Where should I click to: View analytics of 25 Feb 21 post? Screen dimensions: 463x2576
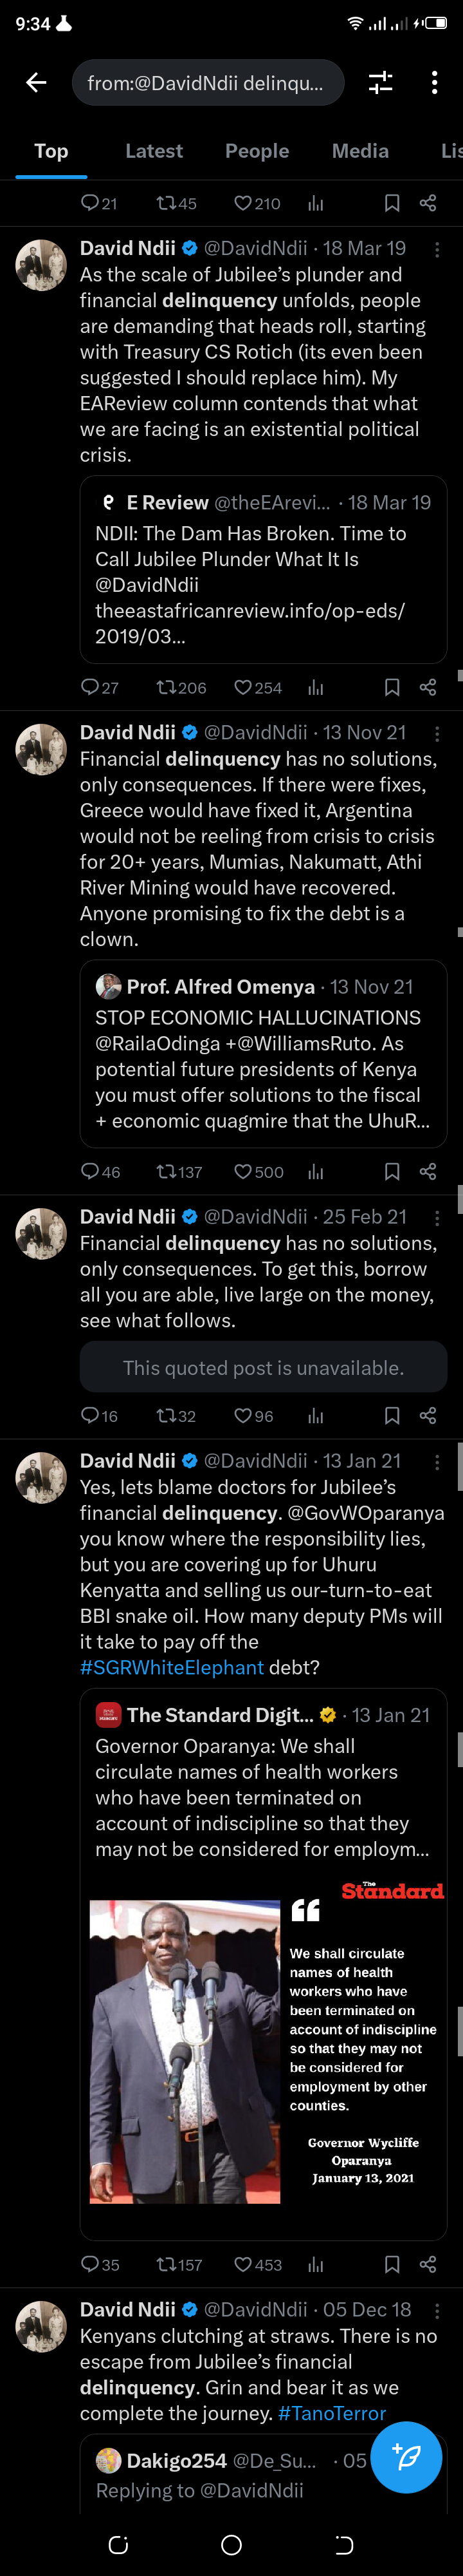click(316, 1415)
